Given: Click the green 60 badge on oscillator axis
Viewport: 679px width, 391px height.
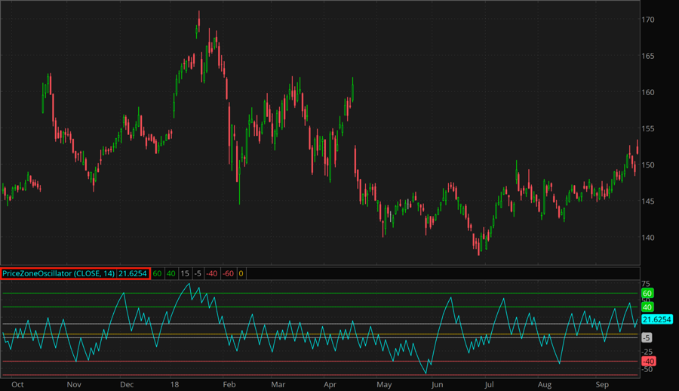Looking at the screenshot, I should coord(647,293).
